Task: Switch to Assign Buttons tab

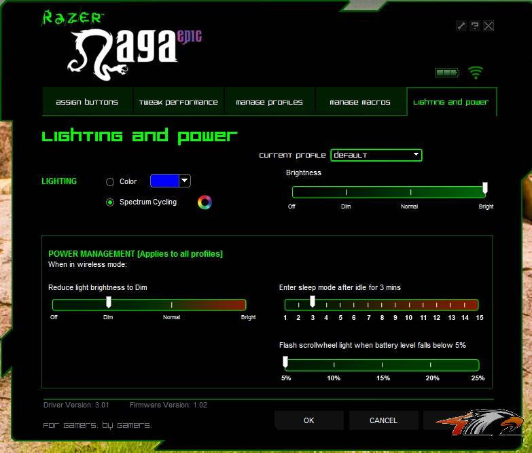Action: point(87,102)
